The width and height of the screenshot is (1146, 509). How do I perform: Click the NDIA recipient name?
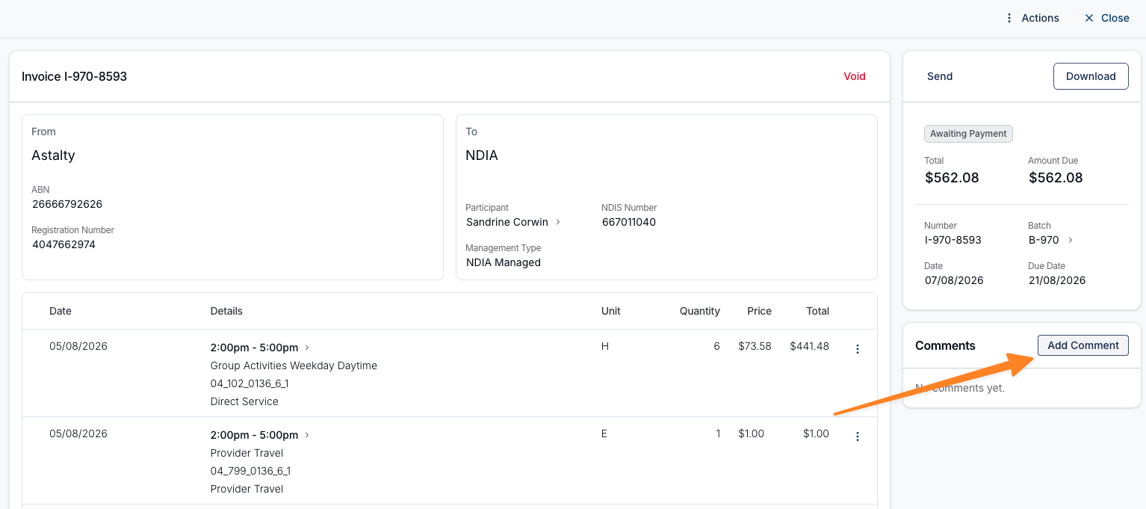coord(482,155)
